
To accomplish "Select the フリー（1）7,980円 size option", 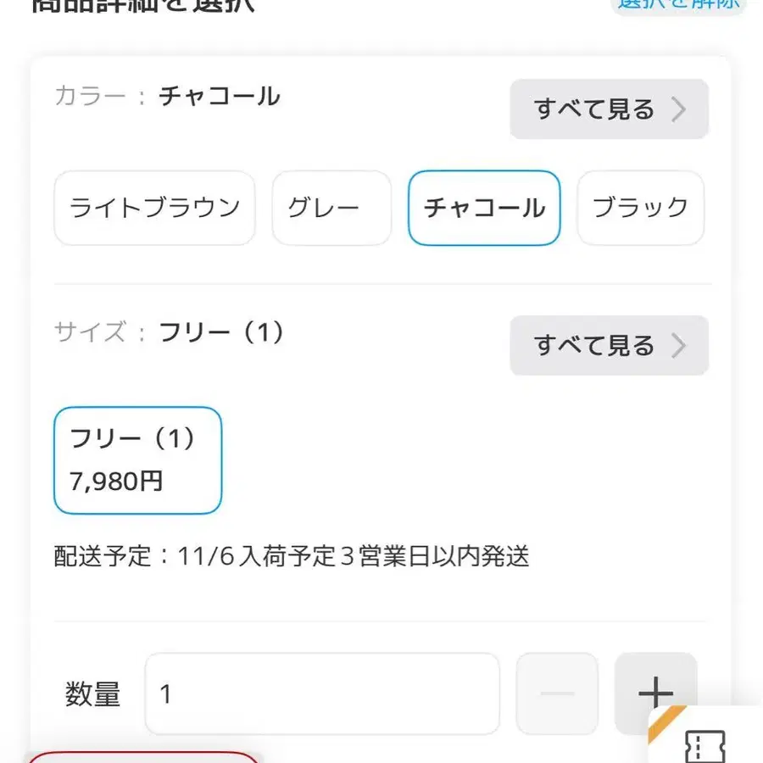I will (x=136, y=460).
